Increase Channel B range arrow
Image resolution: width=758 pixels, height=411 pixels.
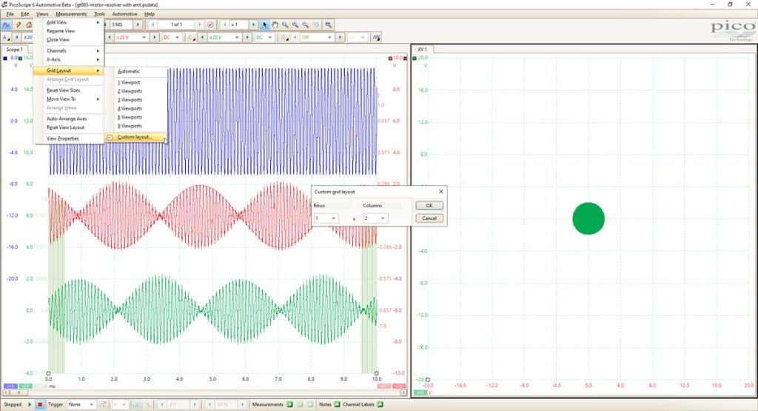(x=155, y=37)
